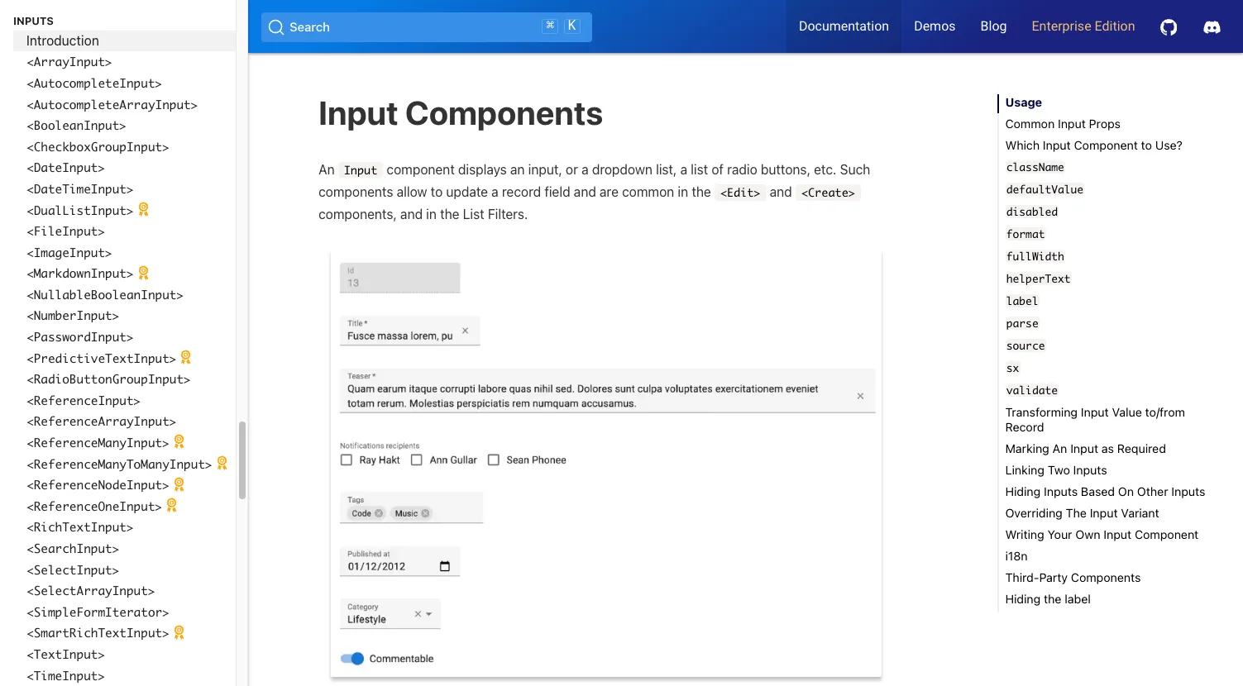Switch to the Blog section
This screenshot has width=1243, height=686.
point(992,26)
